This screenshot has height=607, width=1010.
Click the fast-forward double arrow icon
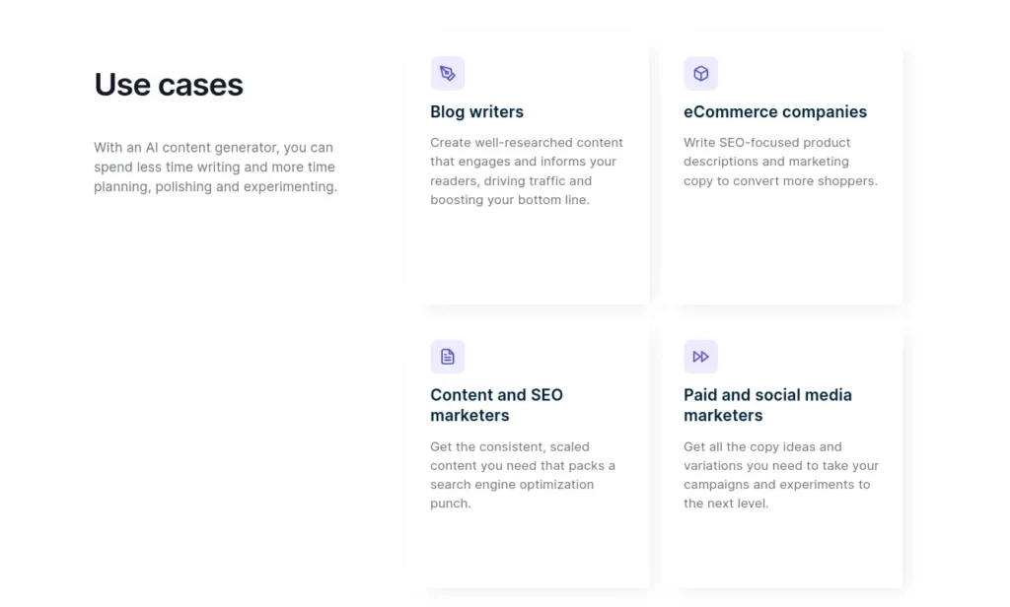[701, 357]
